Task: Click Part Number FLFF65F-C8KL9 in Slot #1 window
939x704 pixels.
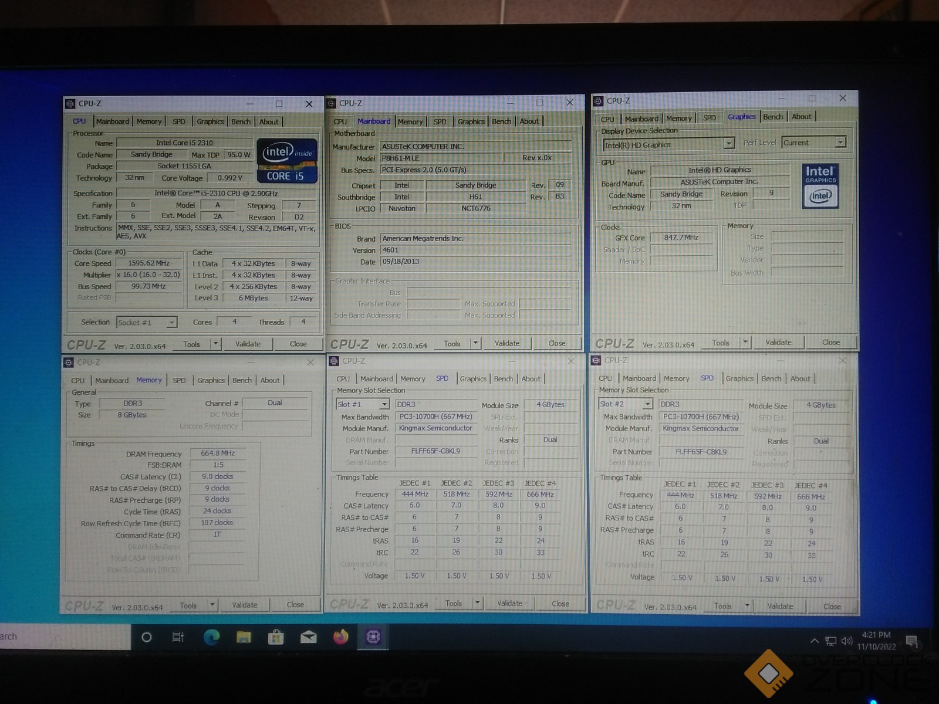Action: coord(435,451)
